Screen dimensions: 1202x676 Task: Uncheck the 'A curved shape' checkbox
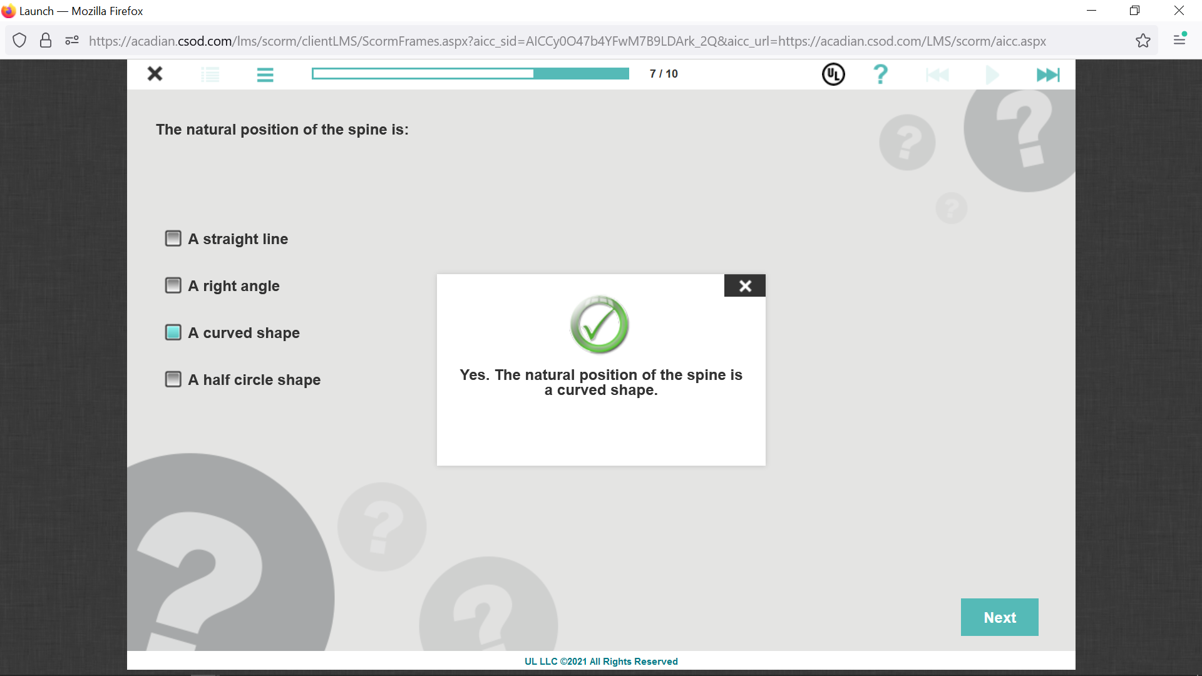click(x=173, y=332)
